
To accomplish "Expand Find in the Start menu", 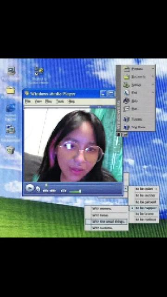I will pyautogui.click(x=138, y=93).
